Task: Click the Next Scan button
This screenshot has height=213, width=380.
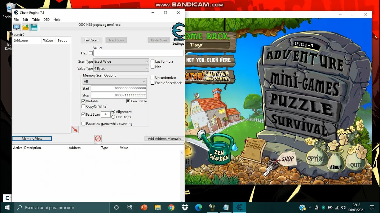Action: pyautogui.click(x=116, y=40)
